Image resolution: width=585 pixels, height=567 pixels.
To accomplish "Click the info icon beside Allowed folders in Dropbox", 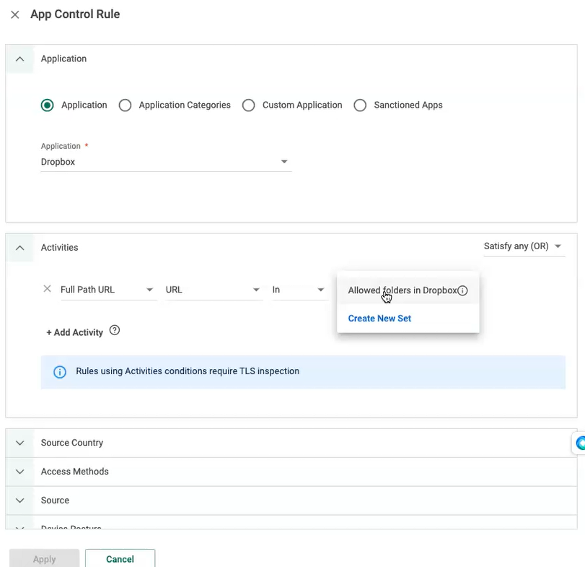I will pyautogui.click(x=462, y=290).
